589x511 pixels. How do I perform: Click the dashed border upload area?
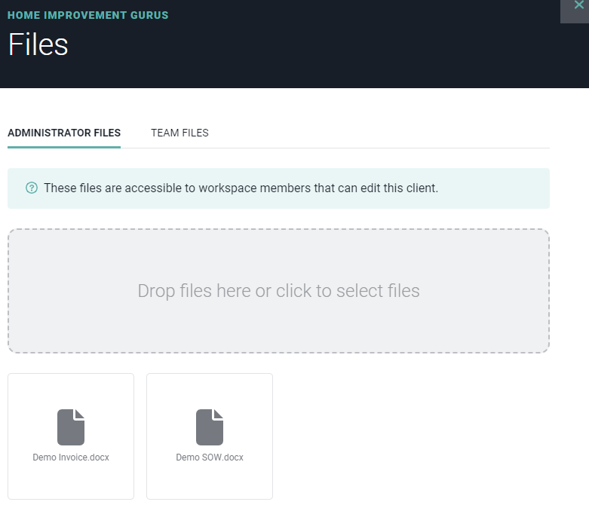[x=278, y=230]
